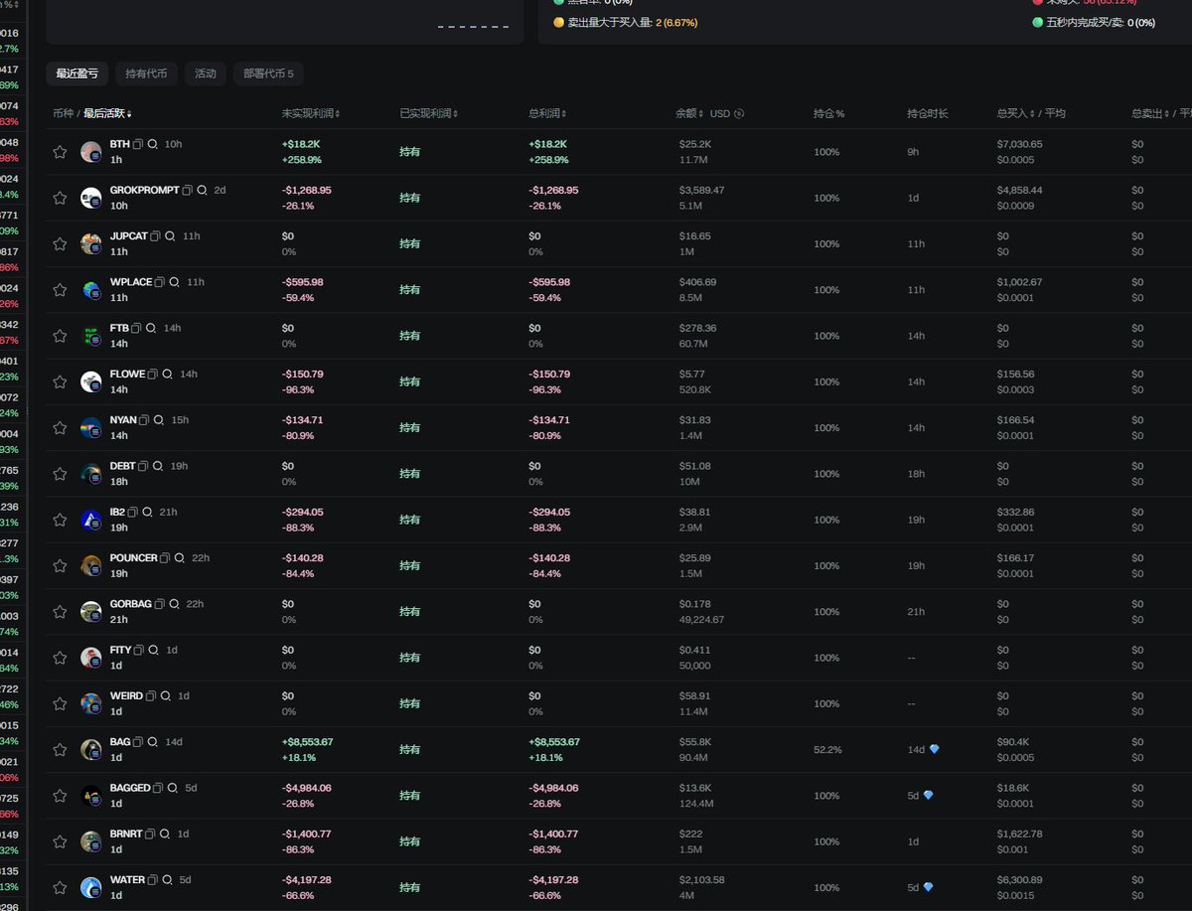Switch to the 最近盈亏 tab
Viewport: 1192px width, 911px height.
[77, 74]
